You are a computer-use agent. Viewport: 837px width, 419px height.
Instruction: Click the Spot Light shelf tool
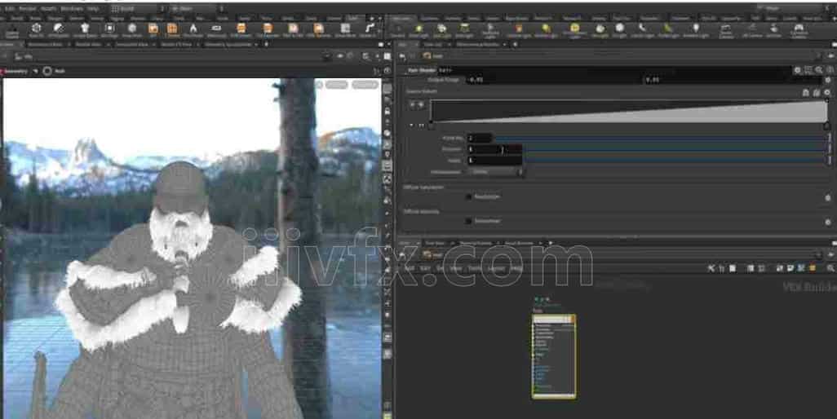pos(441,29)
